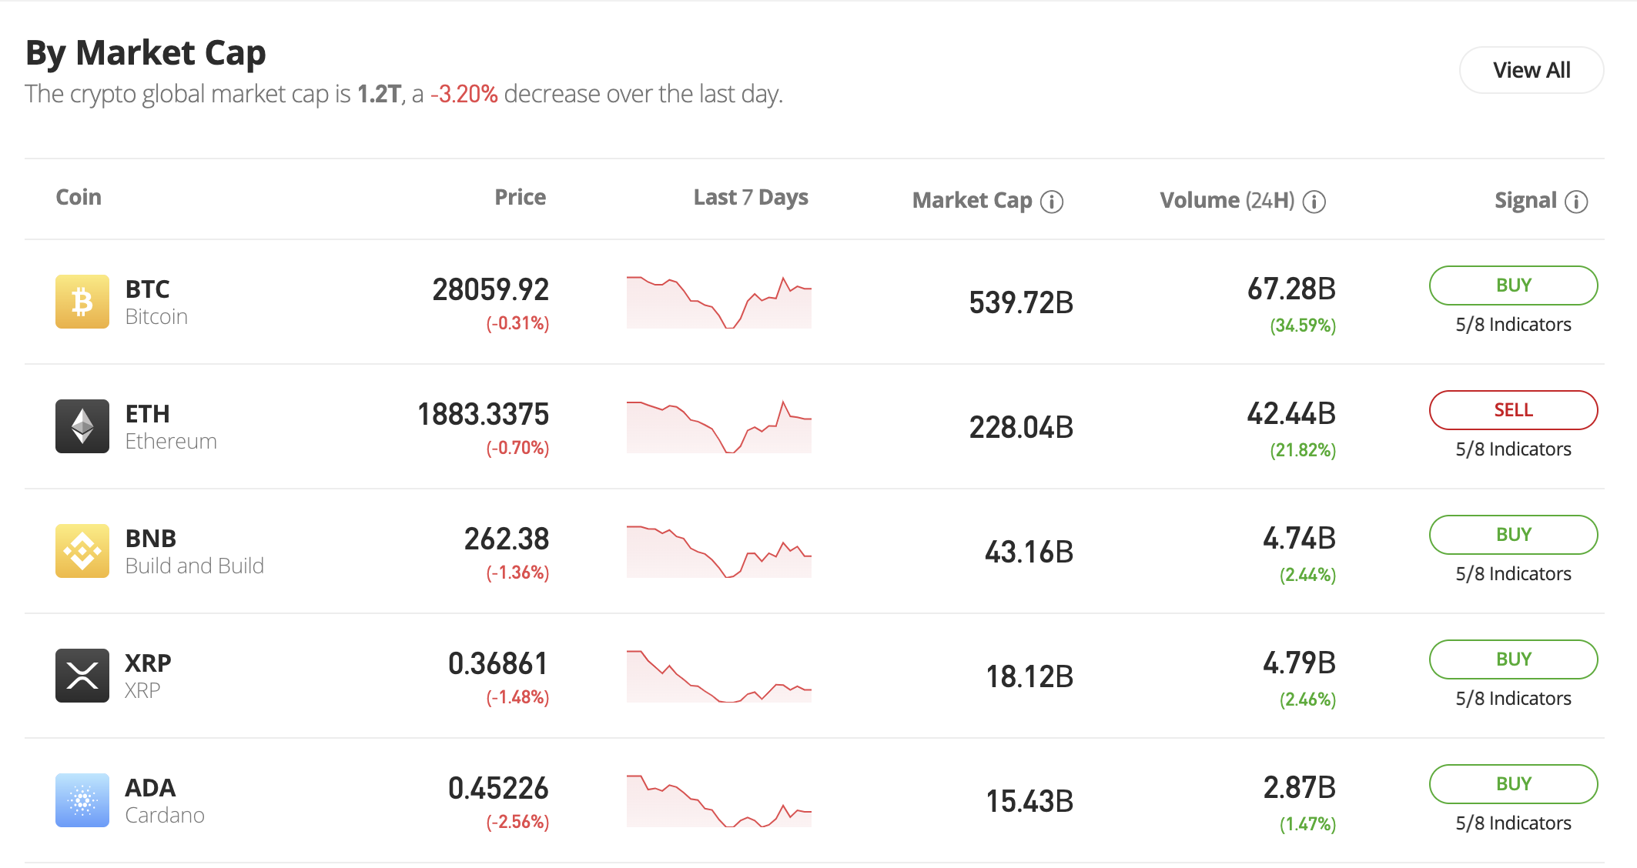Sort by the Coin column header

[79, 197]
